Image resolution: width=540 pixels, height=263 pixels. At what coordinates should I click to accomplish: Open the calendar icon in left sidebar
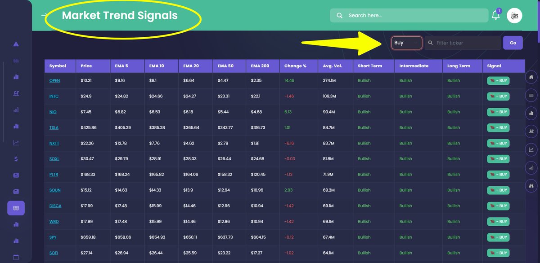pos(16,258)
